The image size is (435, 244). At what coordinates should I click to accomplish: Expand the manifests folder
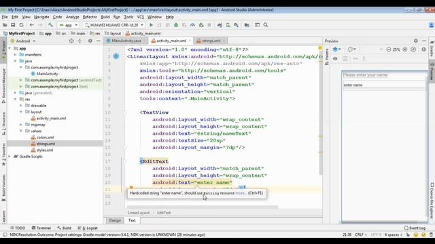[x=15, y=54]
